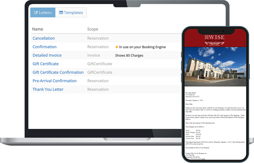Click the Invoice scope in Detailed Invoice row
Image resolution: width=254 pixels, height=163 pixels.
pos(94,55)
